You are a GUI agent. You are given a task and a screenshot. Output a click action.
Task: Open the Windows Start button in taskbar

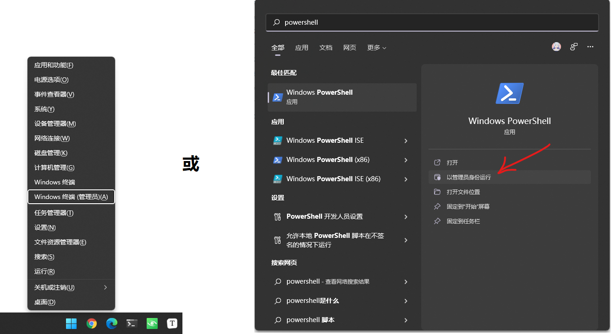pyautogui.click(x=72, y=323)
